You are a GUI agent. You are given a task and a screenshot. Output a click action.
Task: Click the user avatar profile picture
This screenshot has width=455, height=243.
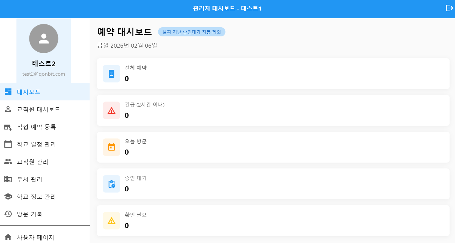pyautogui.click(x=44, y=39)
